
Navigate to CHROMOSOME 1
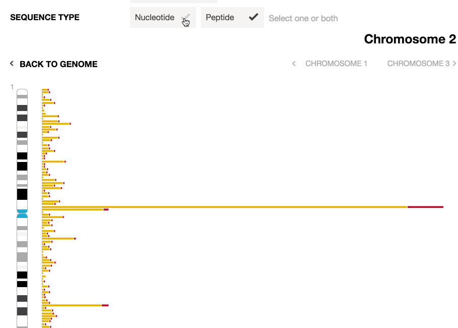tap(336, 64)
